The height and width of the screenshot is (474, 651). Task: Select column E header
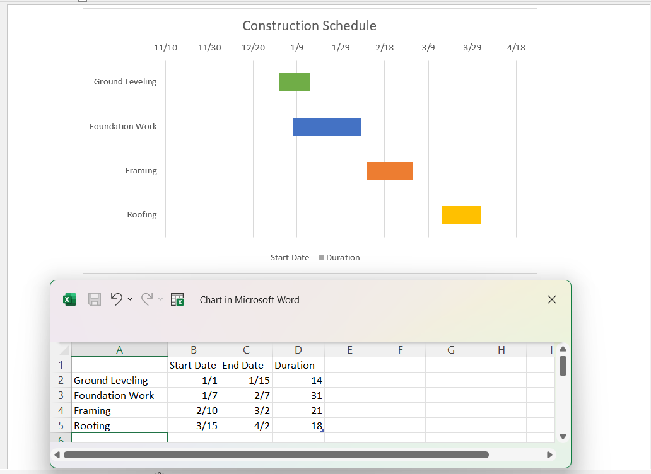click(349, 350)
